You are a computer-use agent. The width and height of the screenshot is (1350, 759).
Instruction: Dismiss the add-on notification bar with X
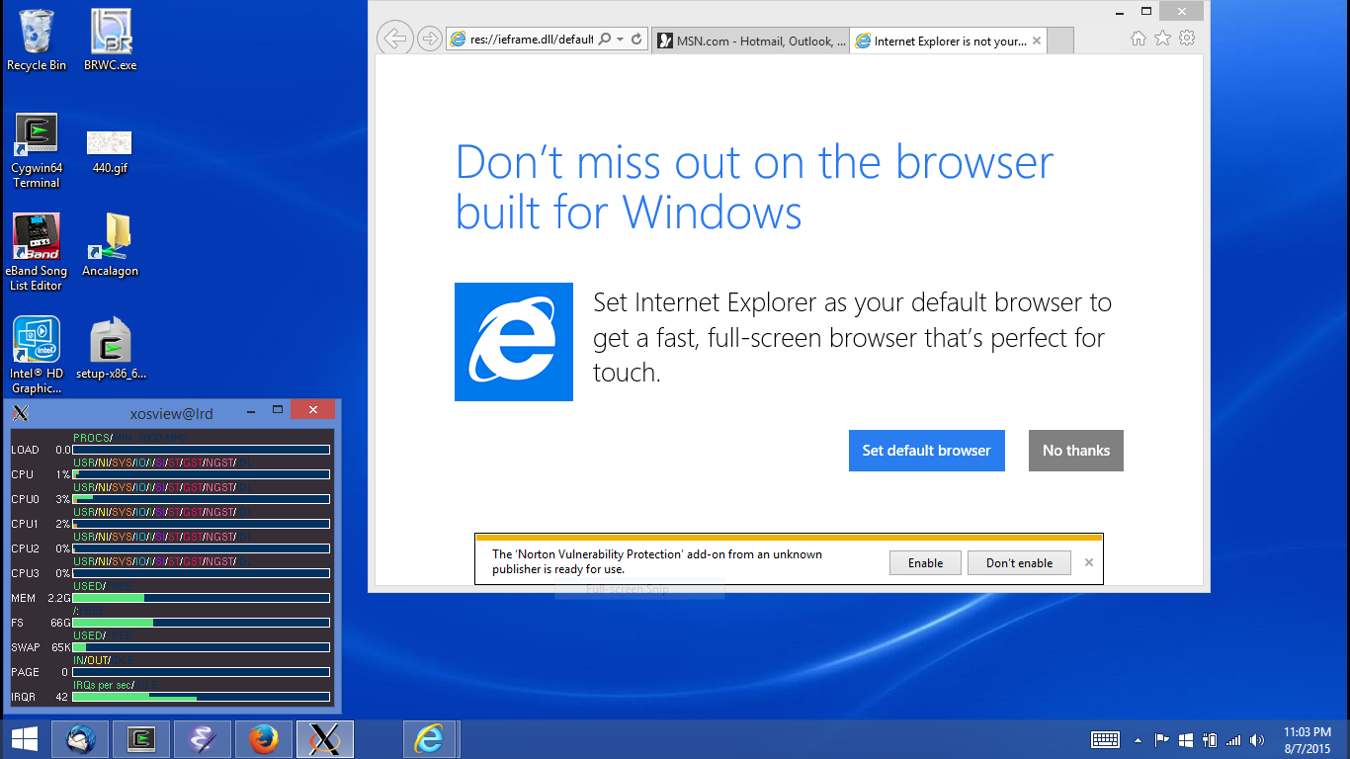1089,562
